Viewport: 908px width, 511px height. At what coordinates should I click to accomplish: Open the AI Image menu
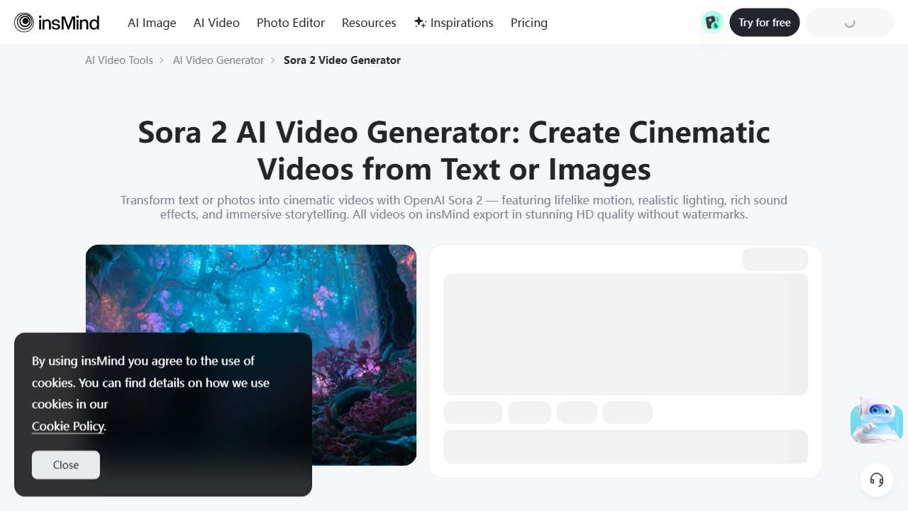click(x=151, y=23)
